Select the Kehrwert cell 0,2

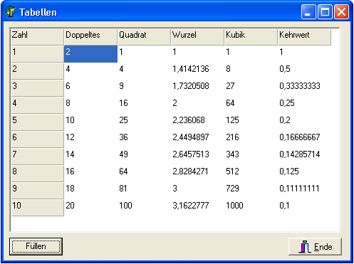tap(304, 122)
